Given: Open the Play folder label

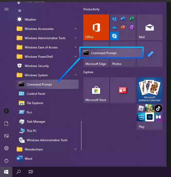Looking at the screenshot, I should [142, 127].
